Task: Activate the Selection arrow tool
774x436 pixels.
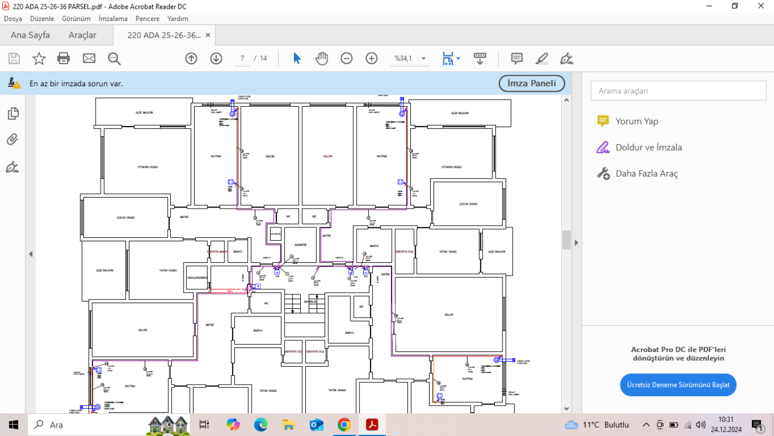Action: pyautogui.click(x=297, y=58)
